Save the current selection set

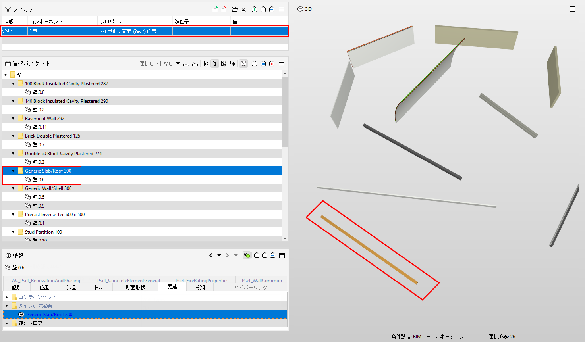tap(186, 63)
